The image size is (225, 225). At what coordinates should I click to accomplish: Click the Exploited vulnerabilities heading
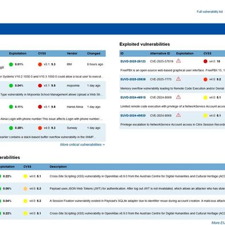coord(145,44)
